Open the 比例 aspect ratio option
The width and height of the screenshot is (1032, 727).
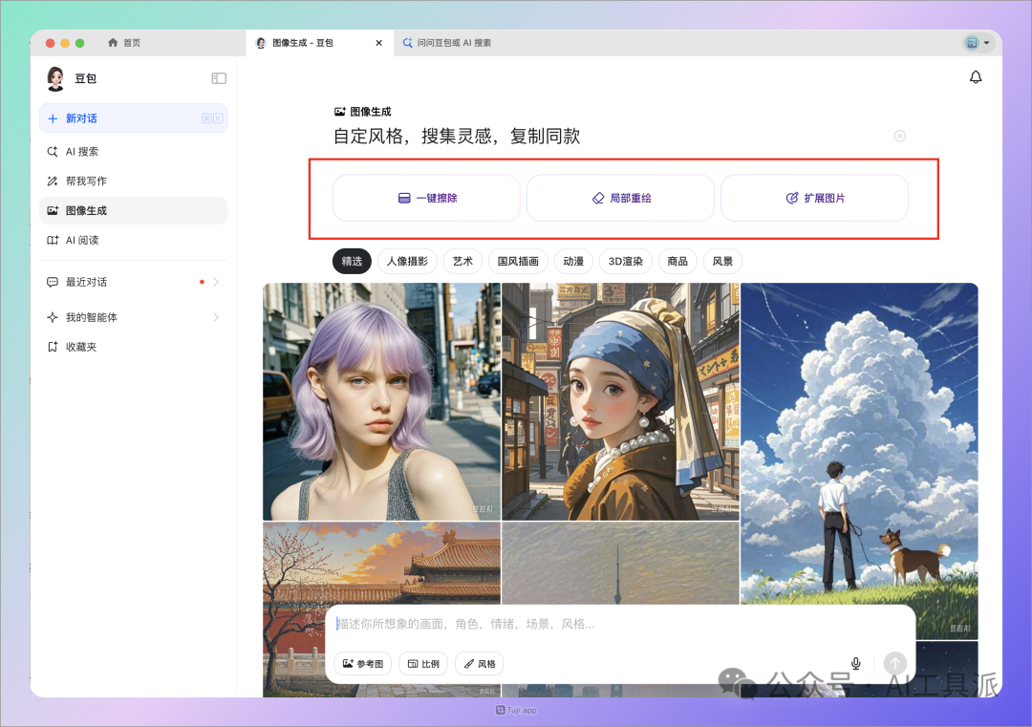point(423,664)
